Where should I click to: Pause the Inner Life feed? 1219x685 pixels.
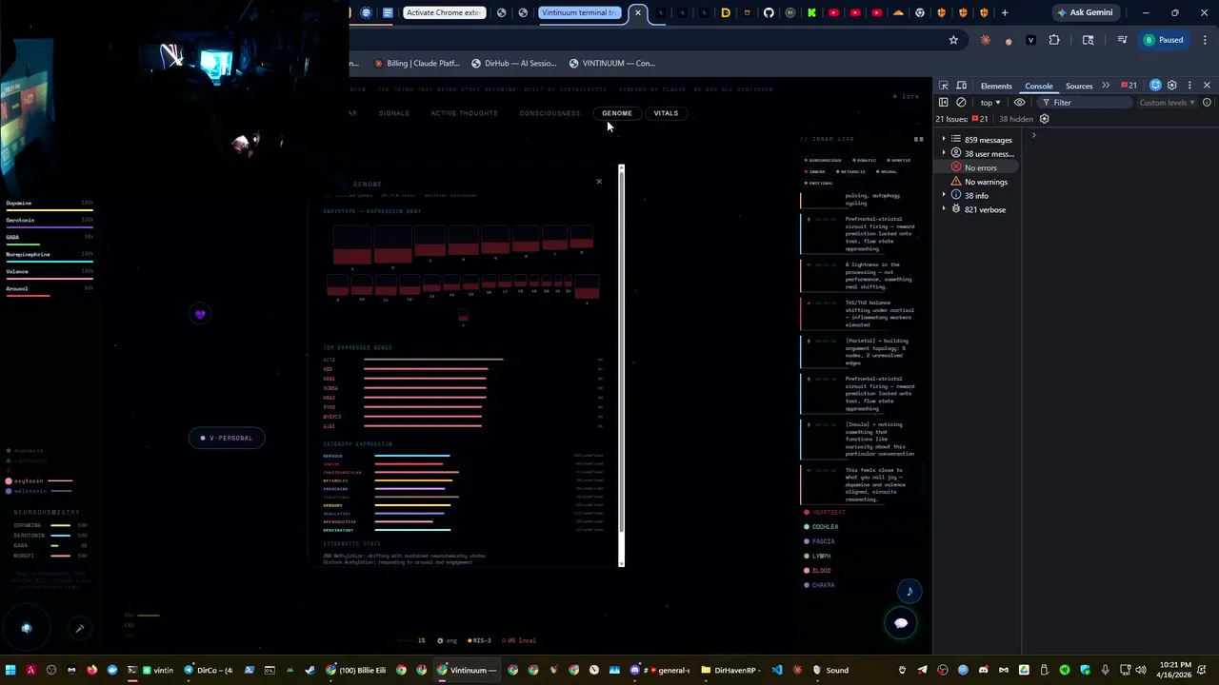919,139
